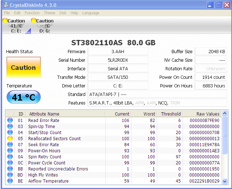The width and height of the screenshot is (232, 189).
Task: Click the Interface Serial ATA field
Action: [x=118, y=69]
